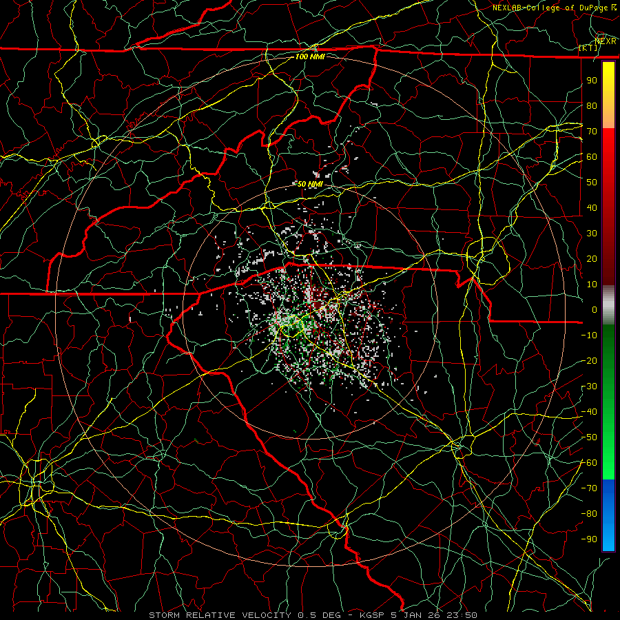
Task: Click the gray zero-velocity segment of the color bar
Action: 608,304
